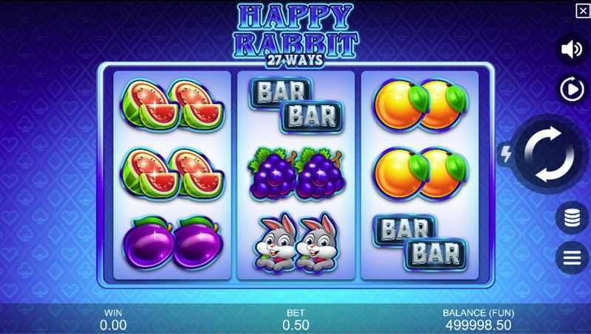Image resolution: width=591 pixels, height=334 pixels.
Task: Open the hamburger menu
Action: pyautogui.click(x=572, y=257)
